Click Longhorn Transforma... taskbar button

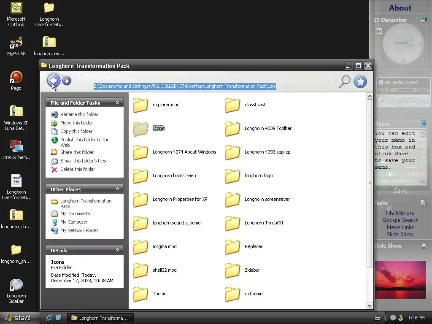tap(100, 318)
